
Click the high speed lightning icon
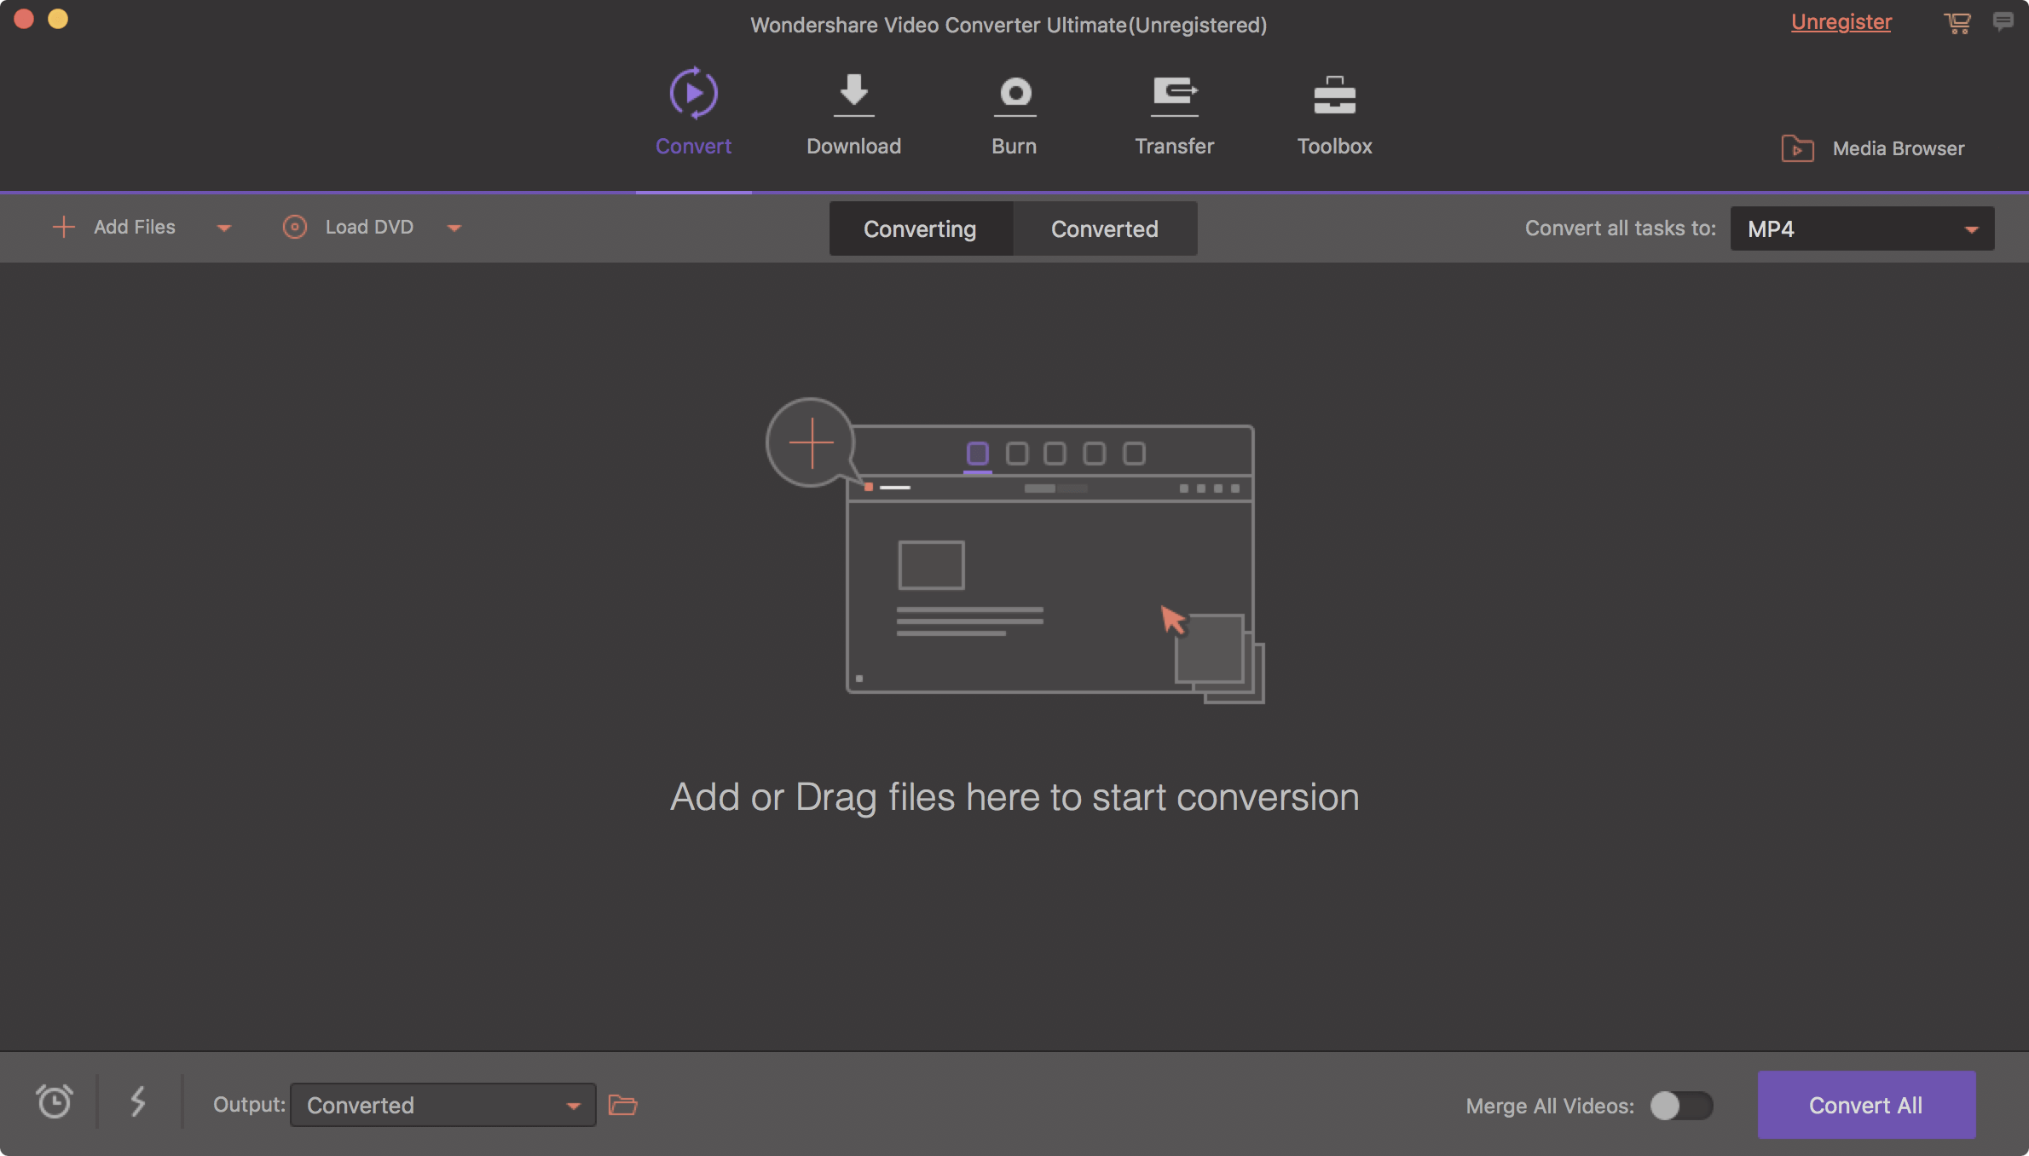[138, 1102]
